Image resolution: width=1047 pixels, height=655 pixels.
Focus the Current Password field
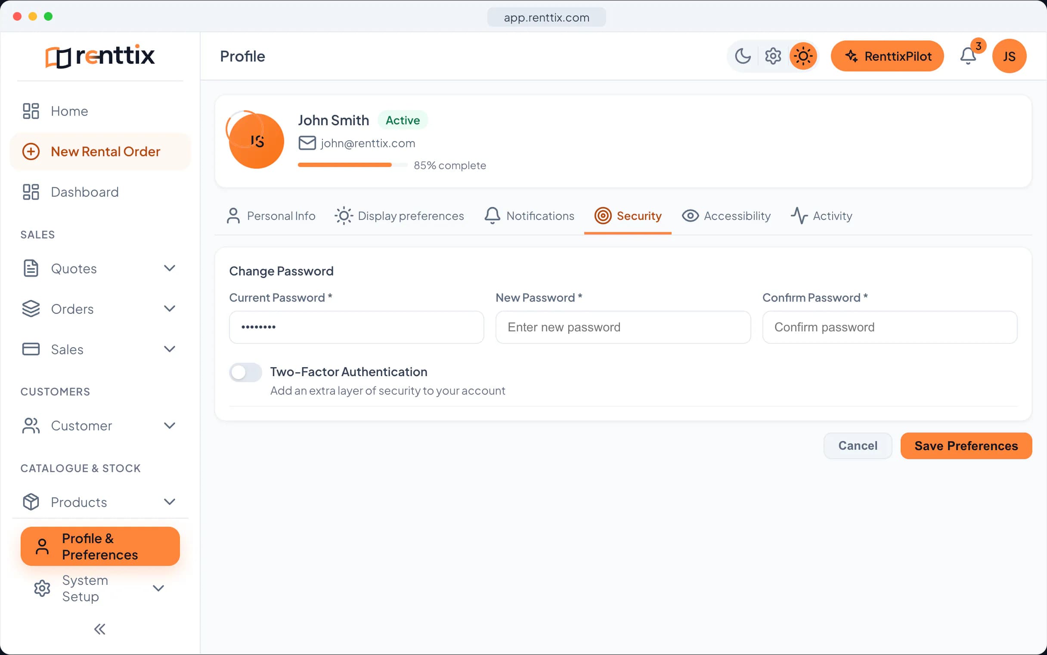click(356, 327)
